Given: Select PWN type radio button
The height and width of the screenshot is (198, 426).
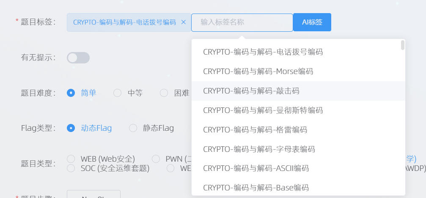Looking at the screenshot, I should (156, 159).
